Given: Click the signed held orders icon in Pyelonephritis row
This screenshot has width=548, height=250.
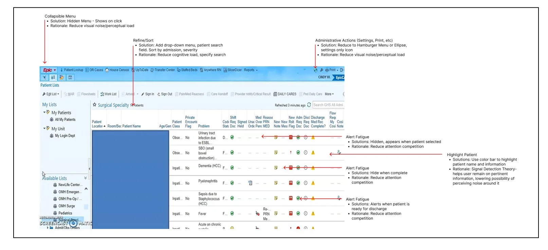Looking at the screenshot, I should pyautogui.click(x=250, y=183).
